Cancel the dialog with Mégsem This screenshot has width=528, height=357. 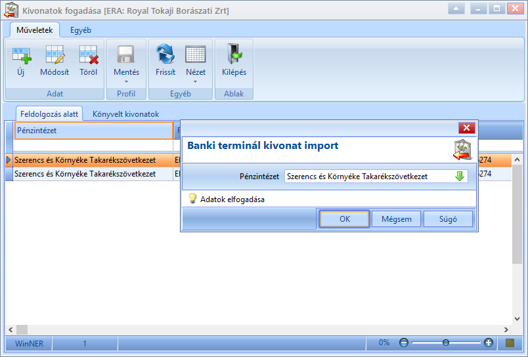(397, 219)
